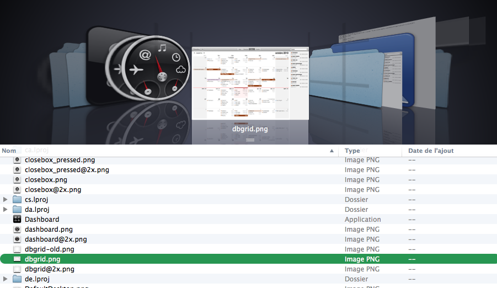Screen dimensions: 497x288
Task: Click Image PNG type of closebox.png row
Action: click(x=362, y=179)
